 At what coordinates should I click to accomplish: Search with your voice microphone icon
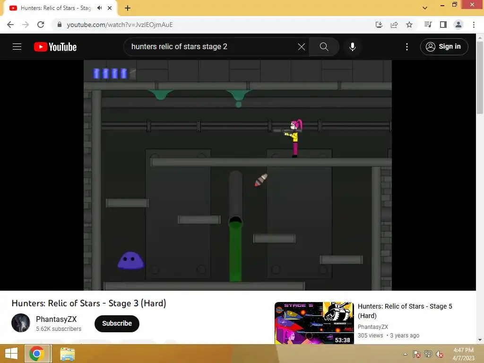pos(352,47)
